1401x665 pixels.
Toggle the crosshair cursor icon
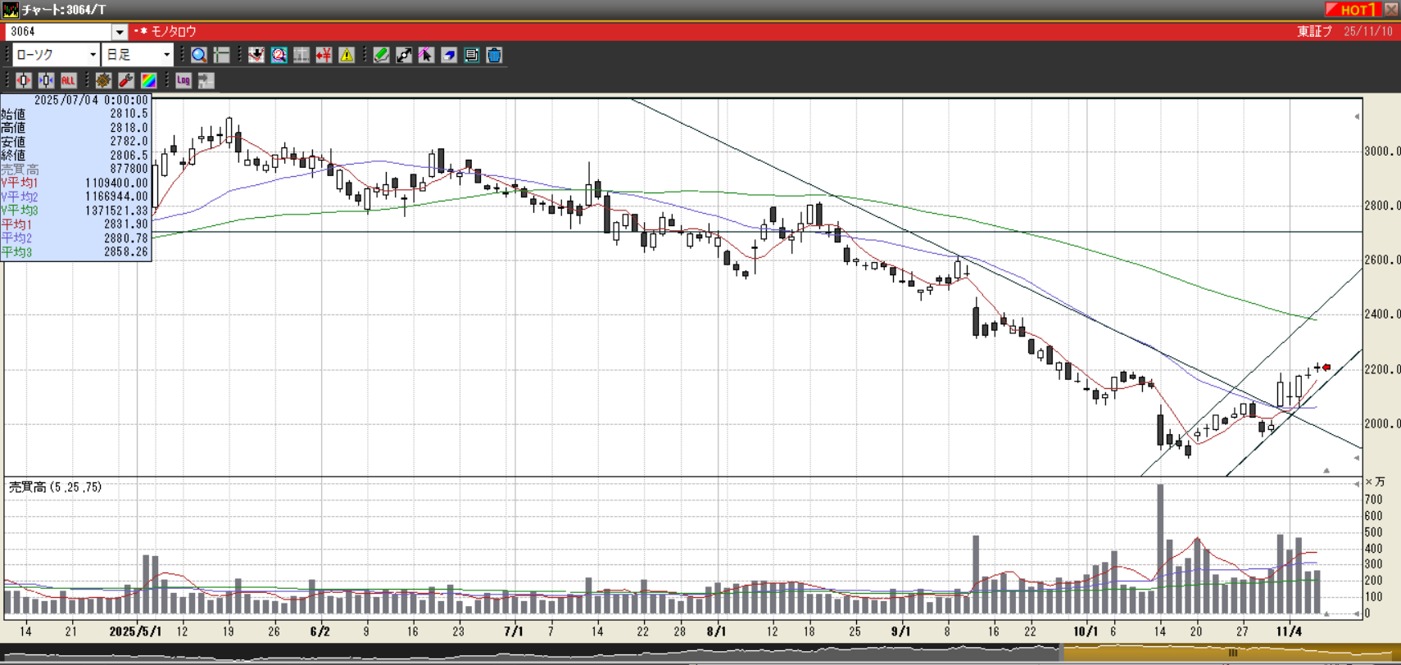[221, 55]
